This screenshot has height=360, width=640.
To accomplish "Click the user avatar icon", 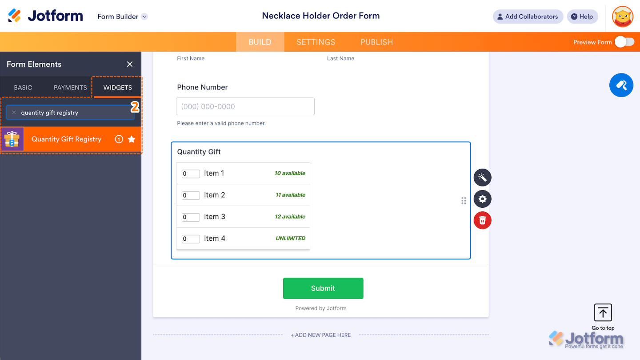I will [622, 17].
